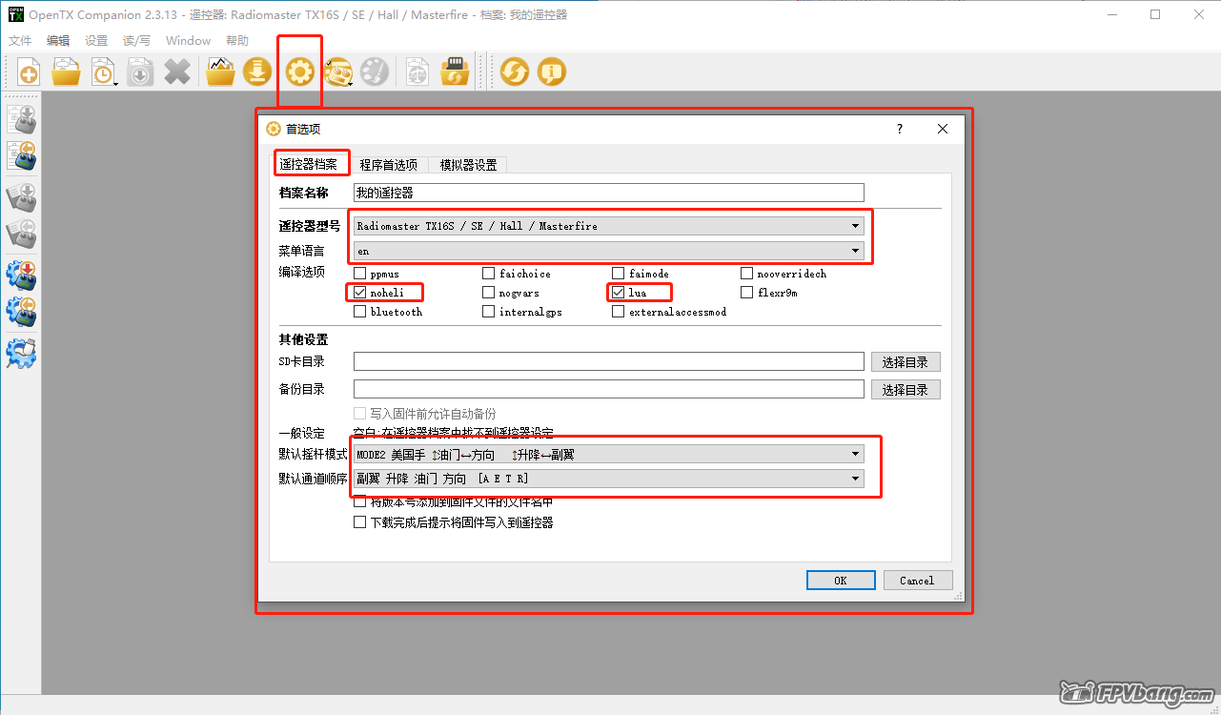Check 下载完成后提示将固件写入到遥控器 option

click(x=360, y=522)
